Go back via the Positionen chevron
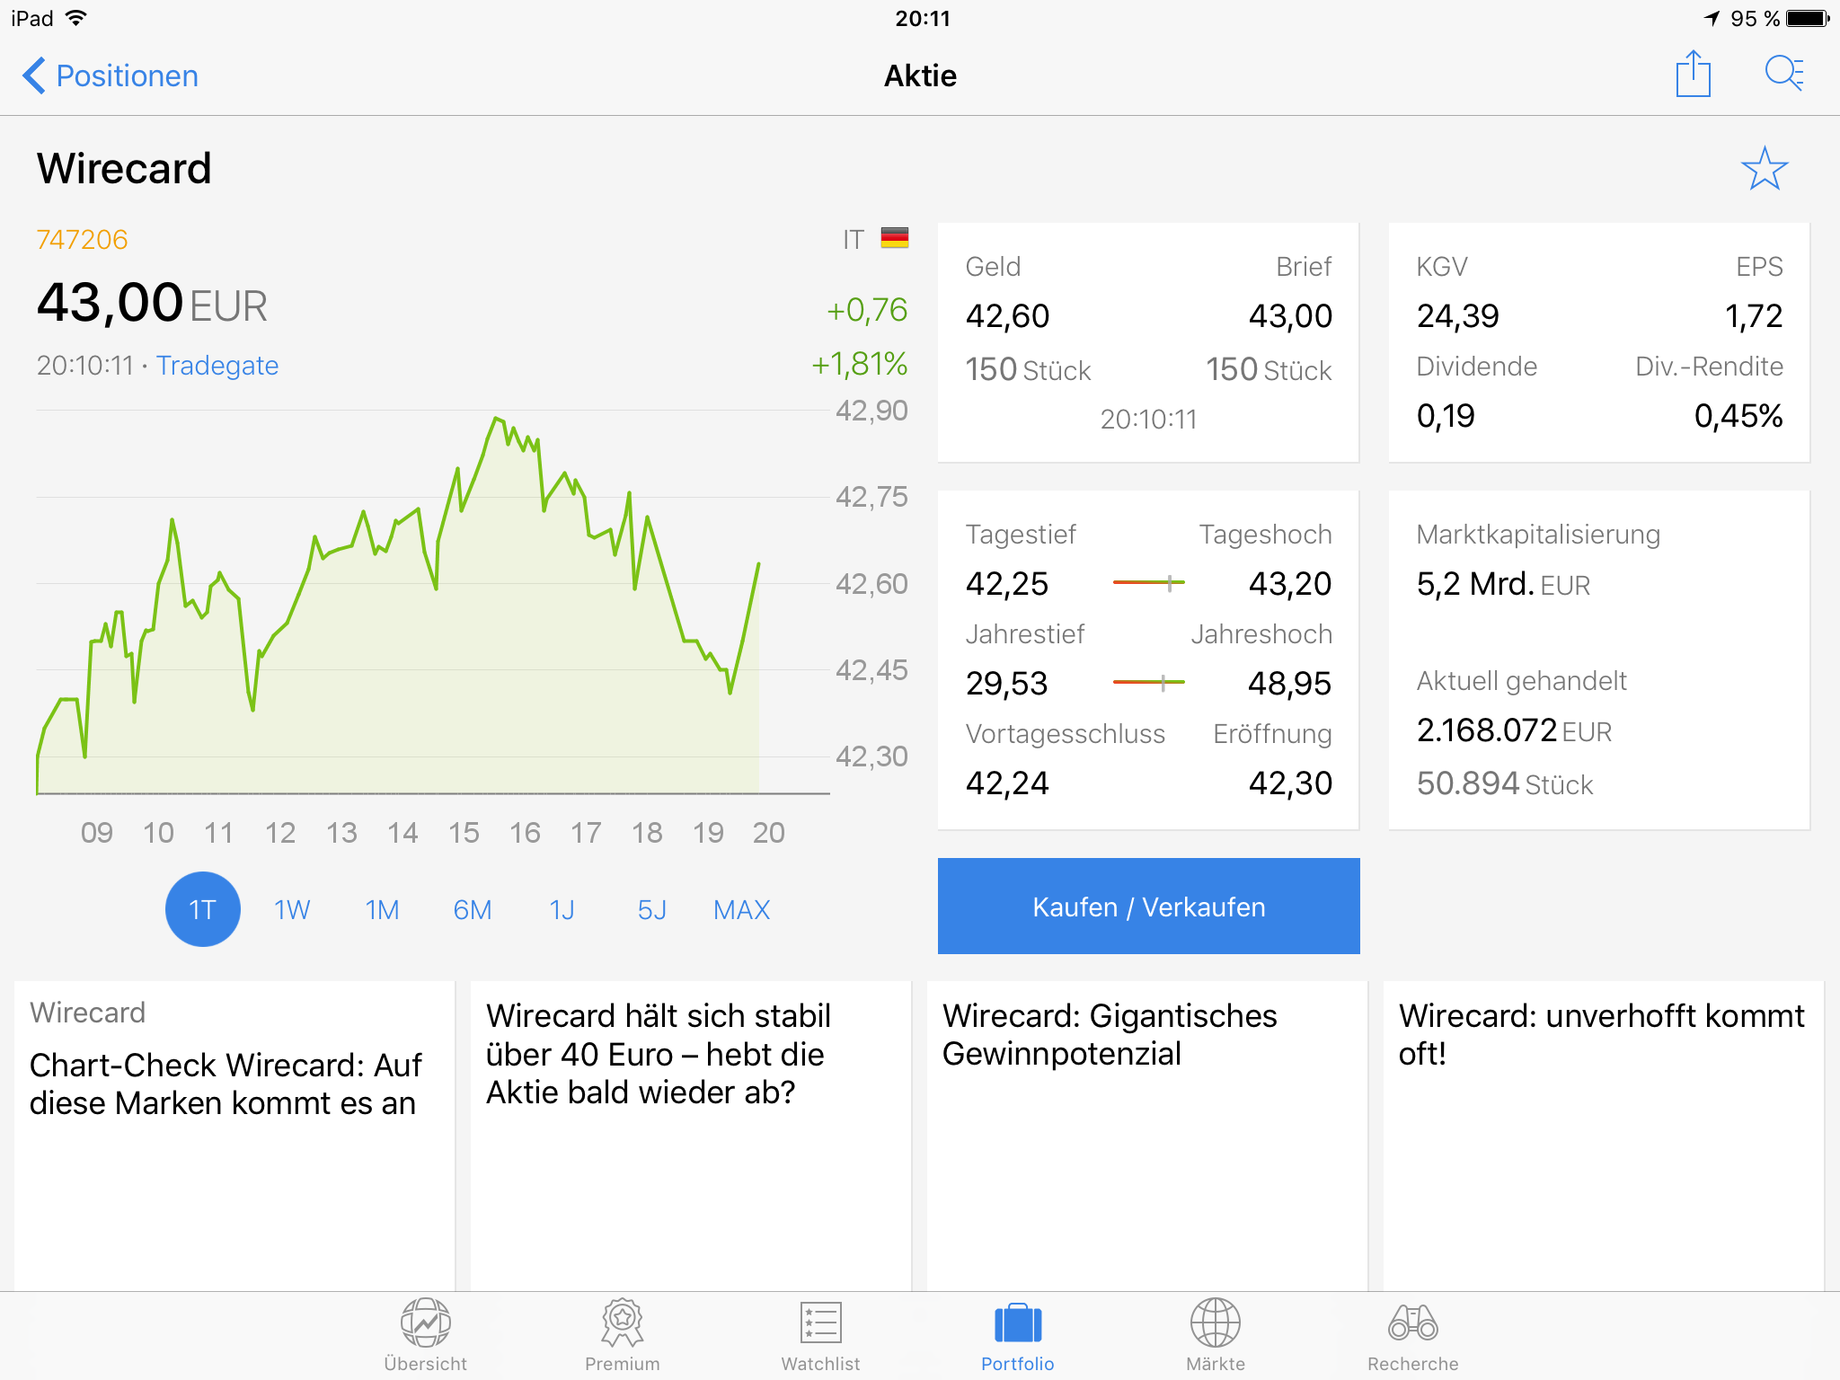1840x1380 pixels. (x=33, y=75)
